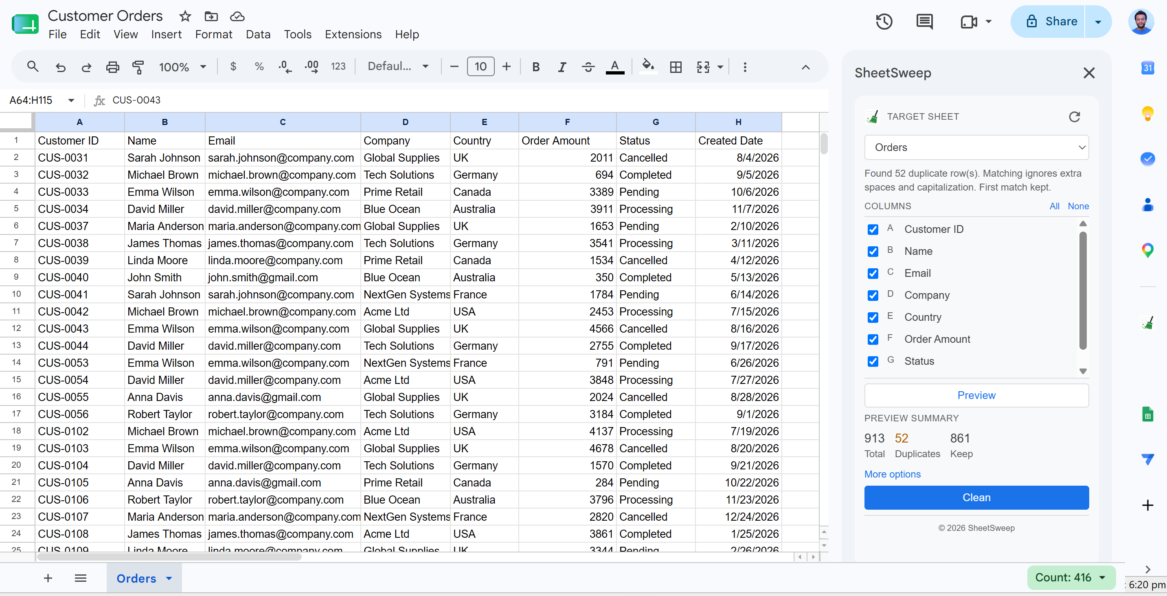Open Contacts in side panel
1167x596 pixels.
coord(1147,205)
